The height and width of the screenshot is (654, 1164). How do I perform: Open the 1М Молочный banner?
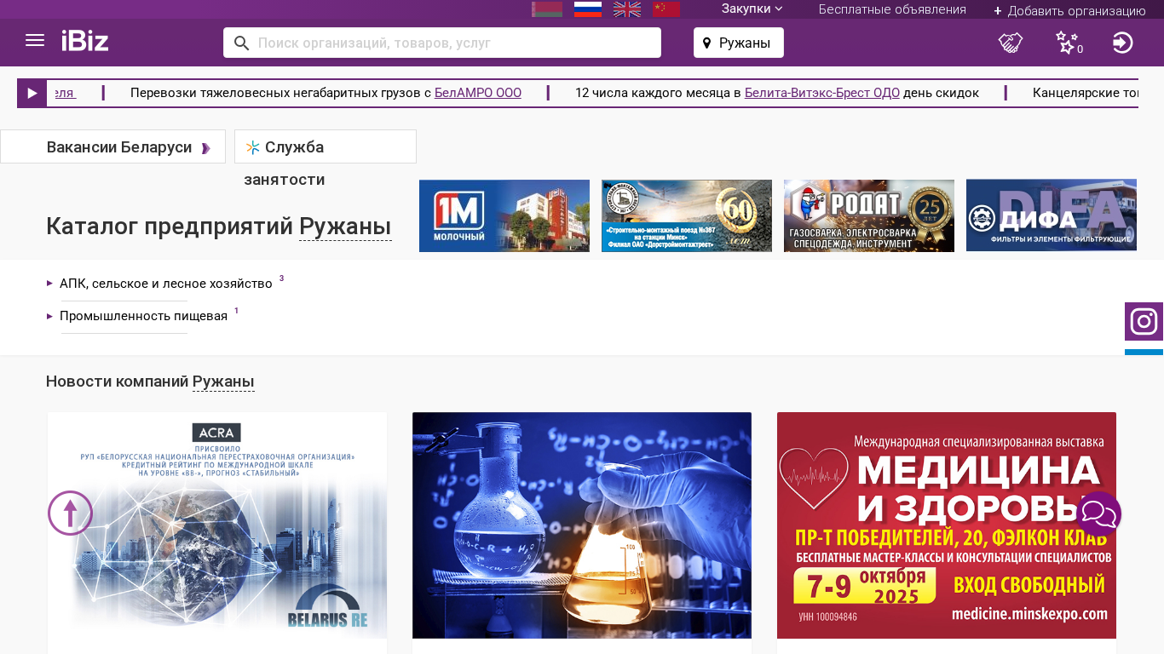pyautogui.click(x=504, y=215)
